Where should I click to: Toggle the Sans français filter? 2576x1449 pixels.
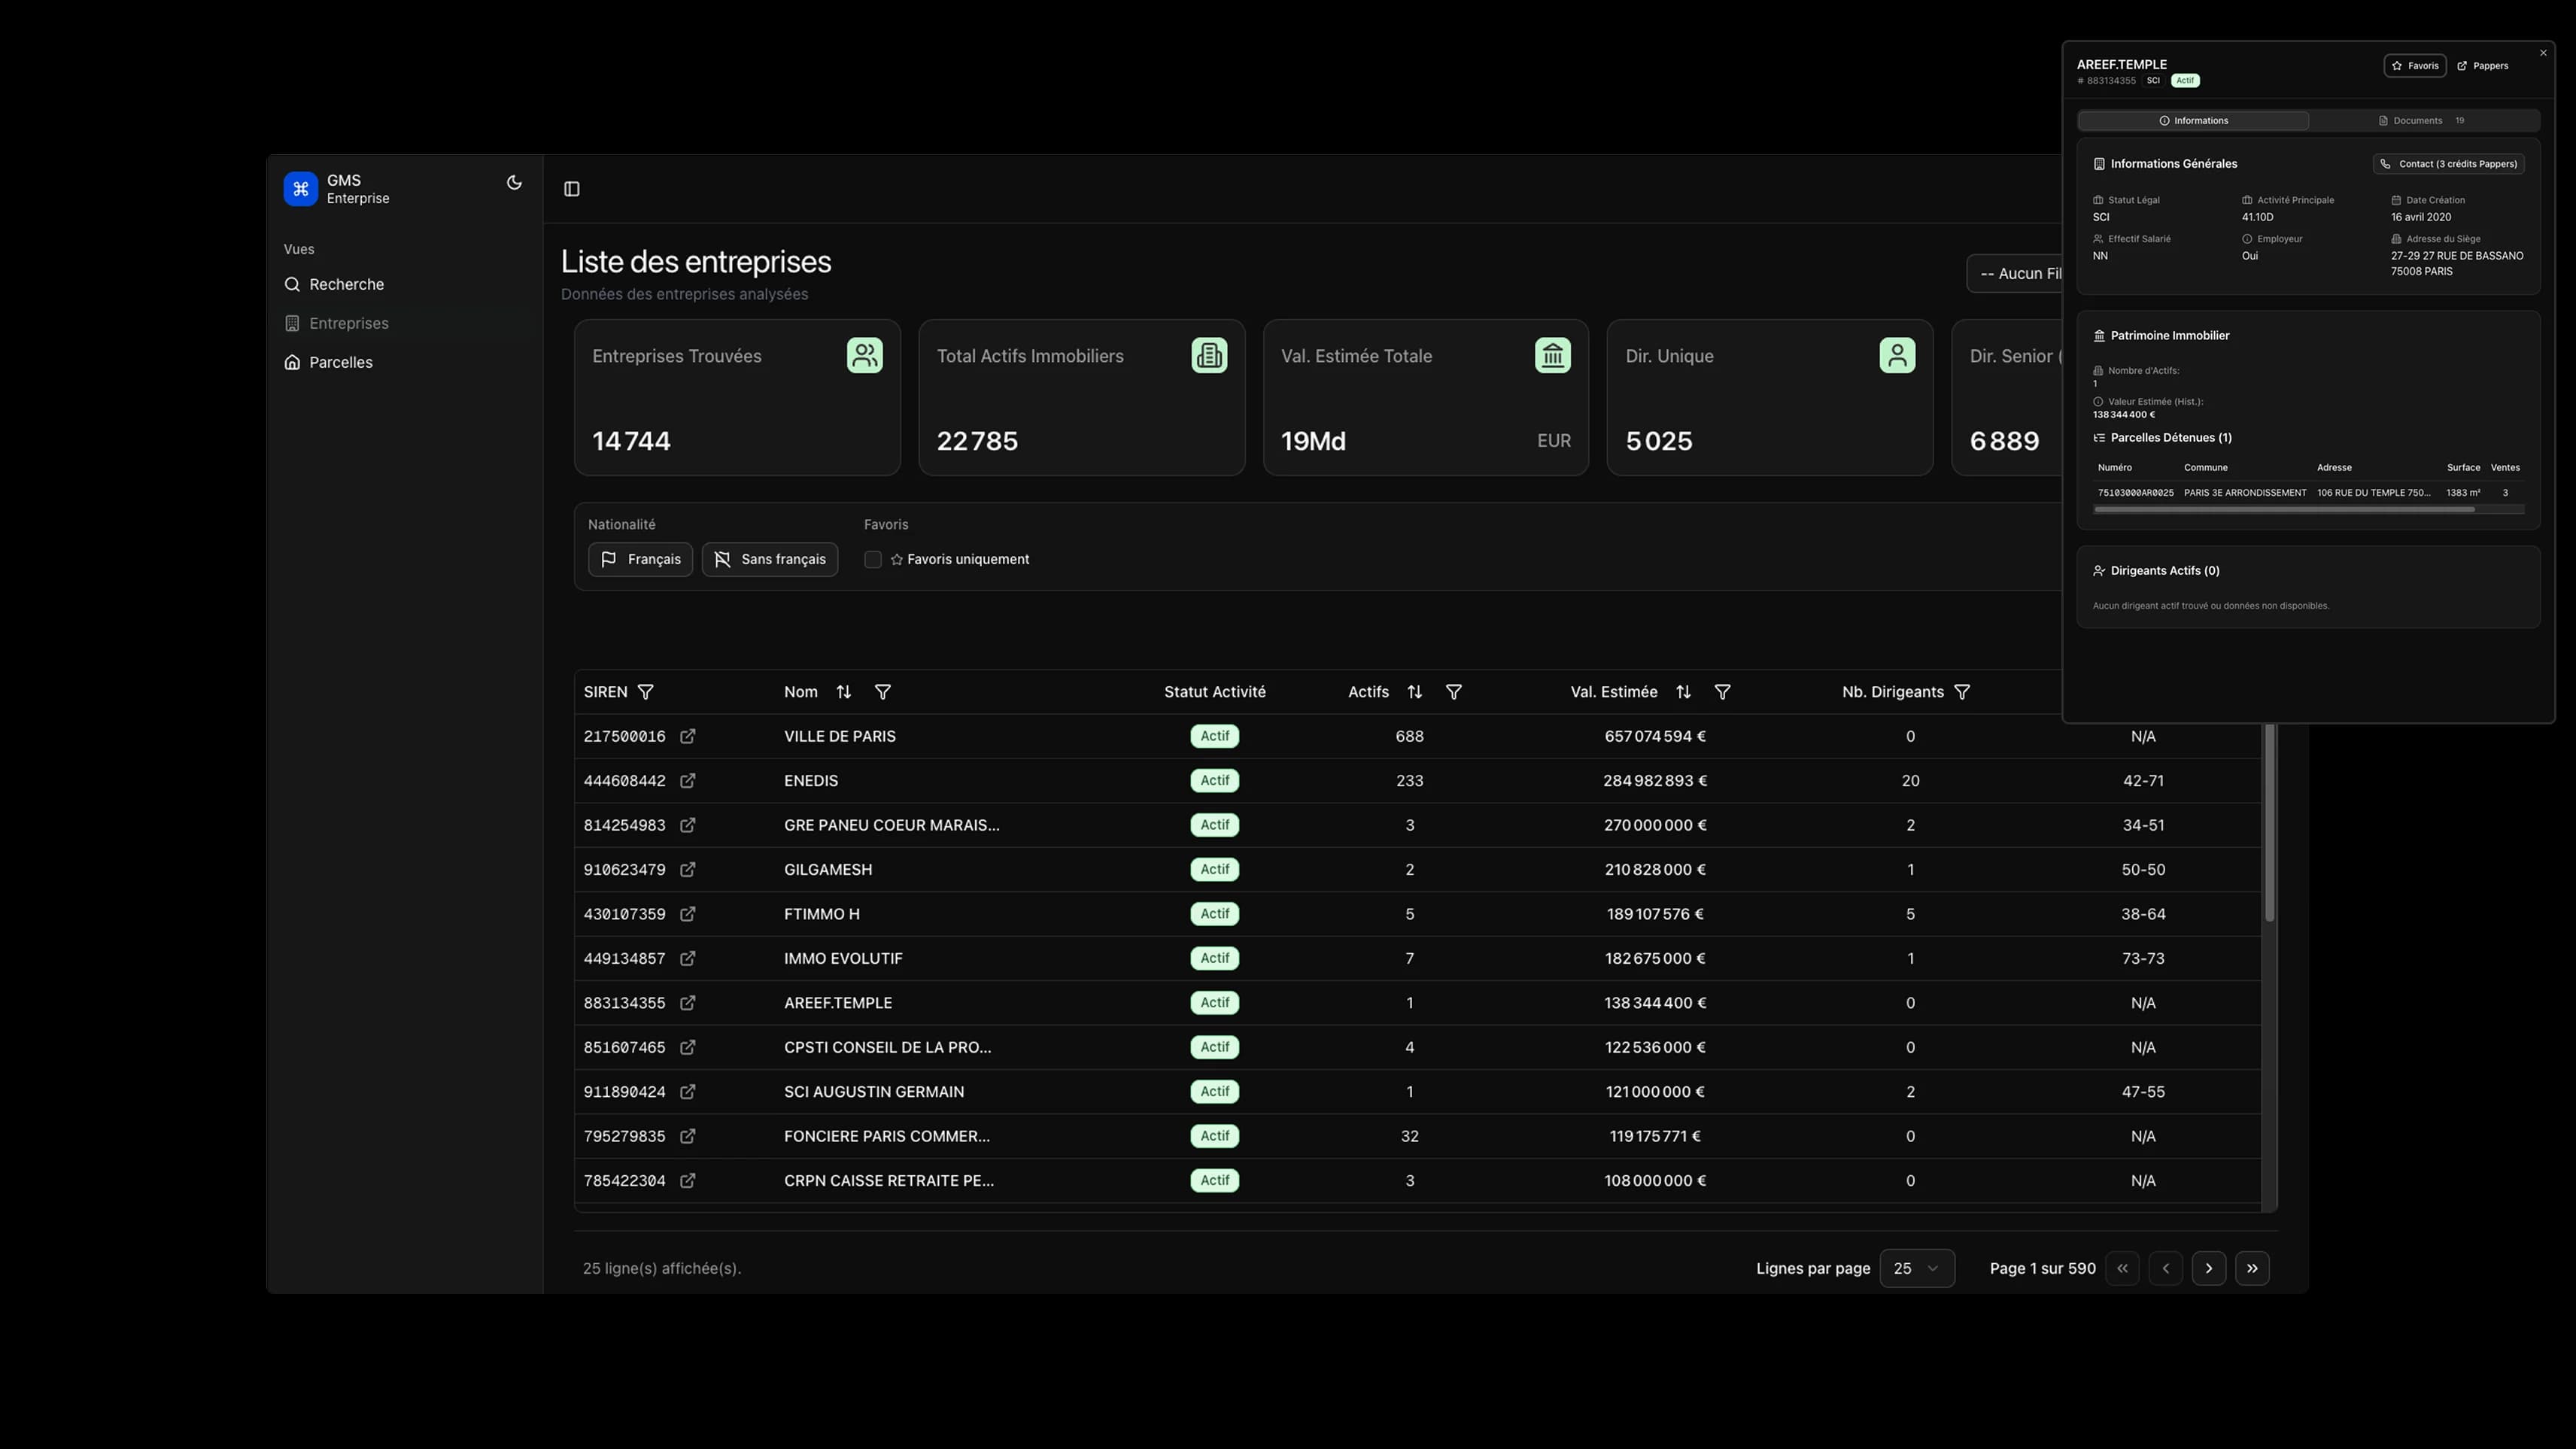[x=769, y=559]
